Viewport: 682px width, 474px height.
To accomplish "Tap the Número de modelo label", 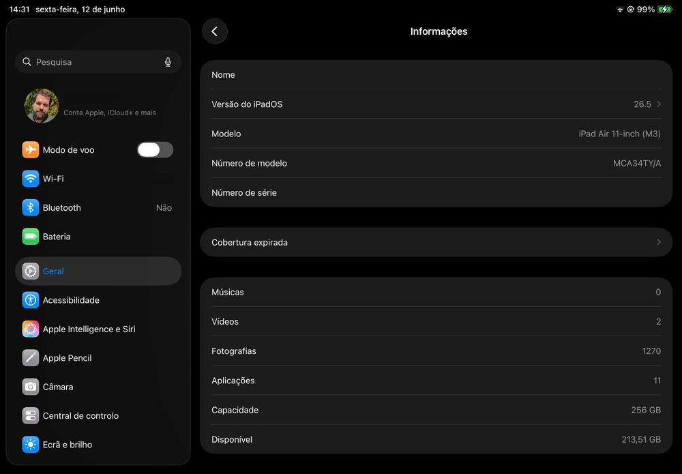I will [249, 164].
